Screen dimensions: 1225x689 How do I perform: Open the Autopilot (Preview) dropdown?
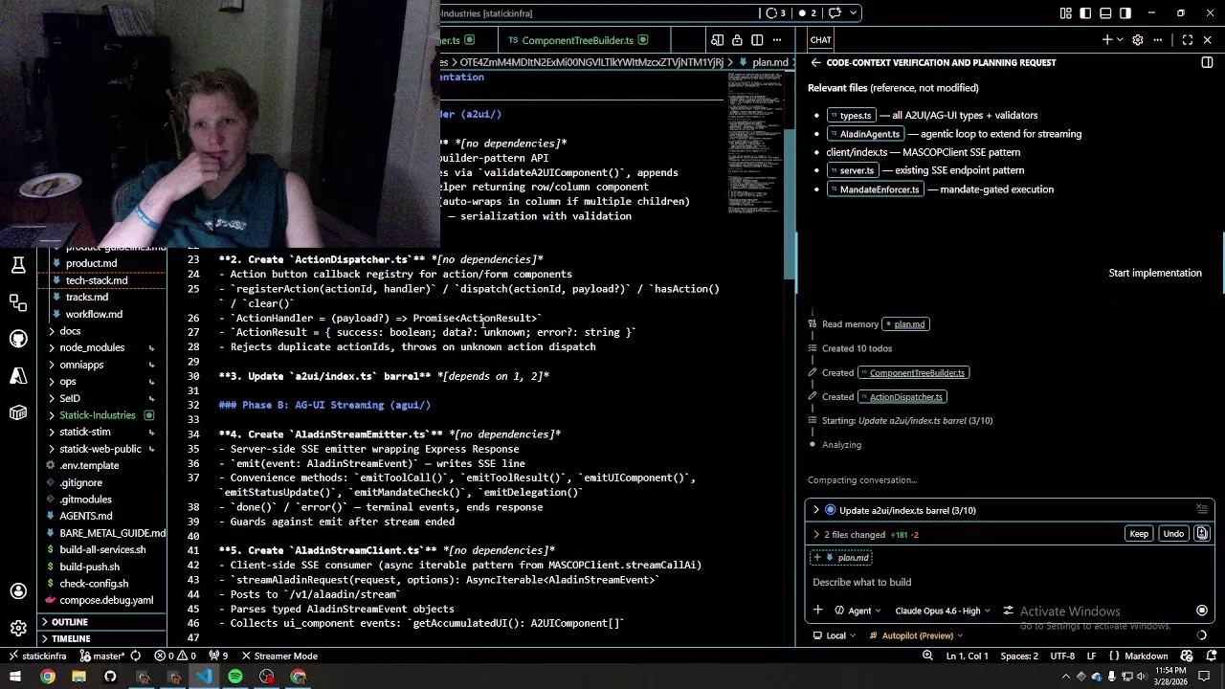point(915,635)
